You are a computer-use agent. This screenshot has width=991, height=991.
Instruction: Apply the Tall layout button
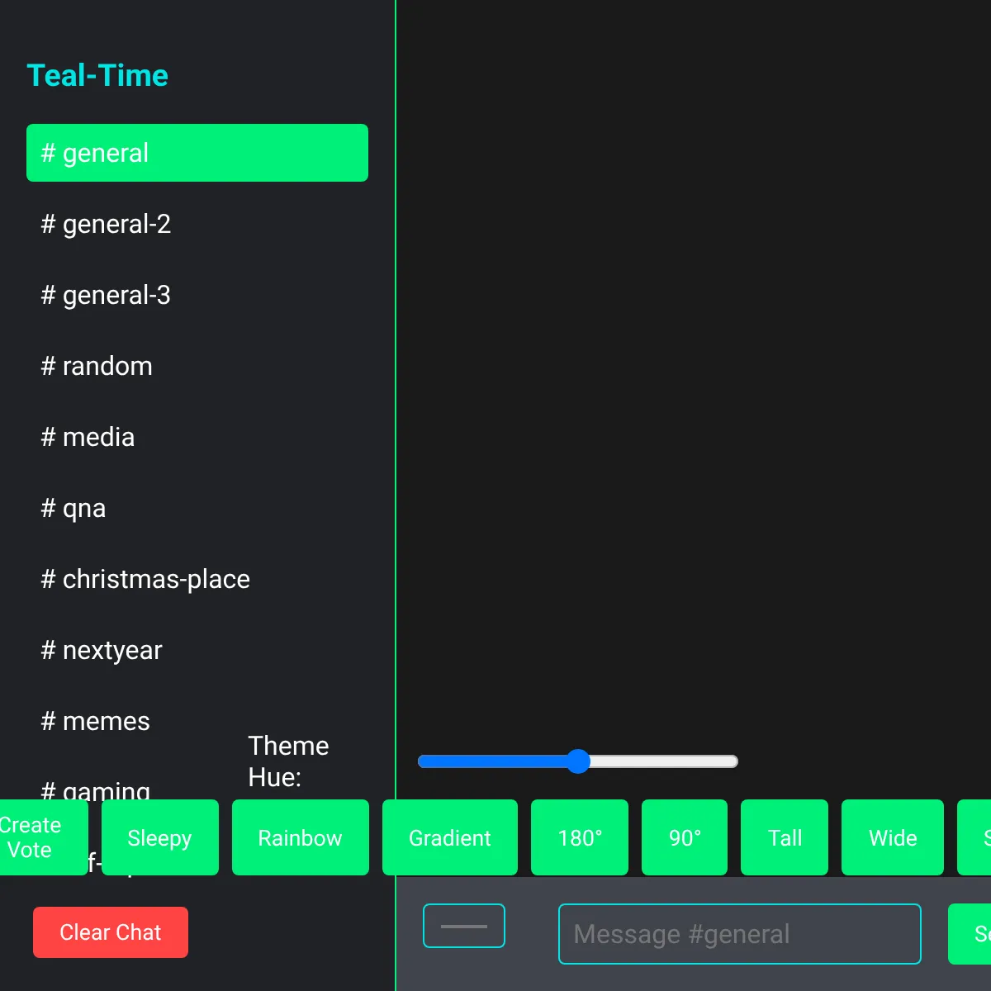[785, 837]
